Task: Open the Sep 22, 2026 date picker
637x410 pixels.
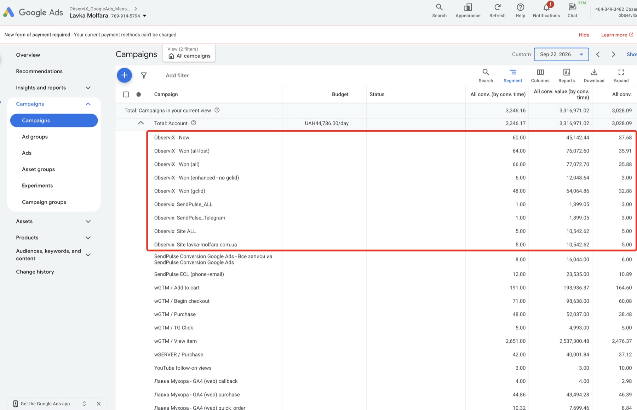Action: tap(561, 54)
